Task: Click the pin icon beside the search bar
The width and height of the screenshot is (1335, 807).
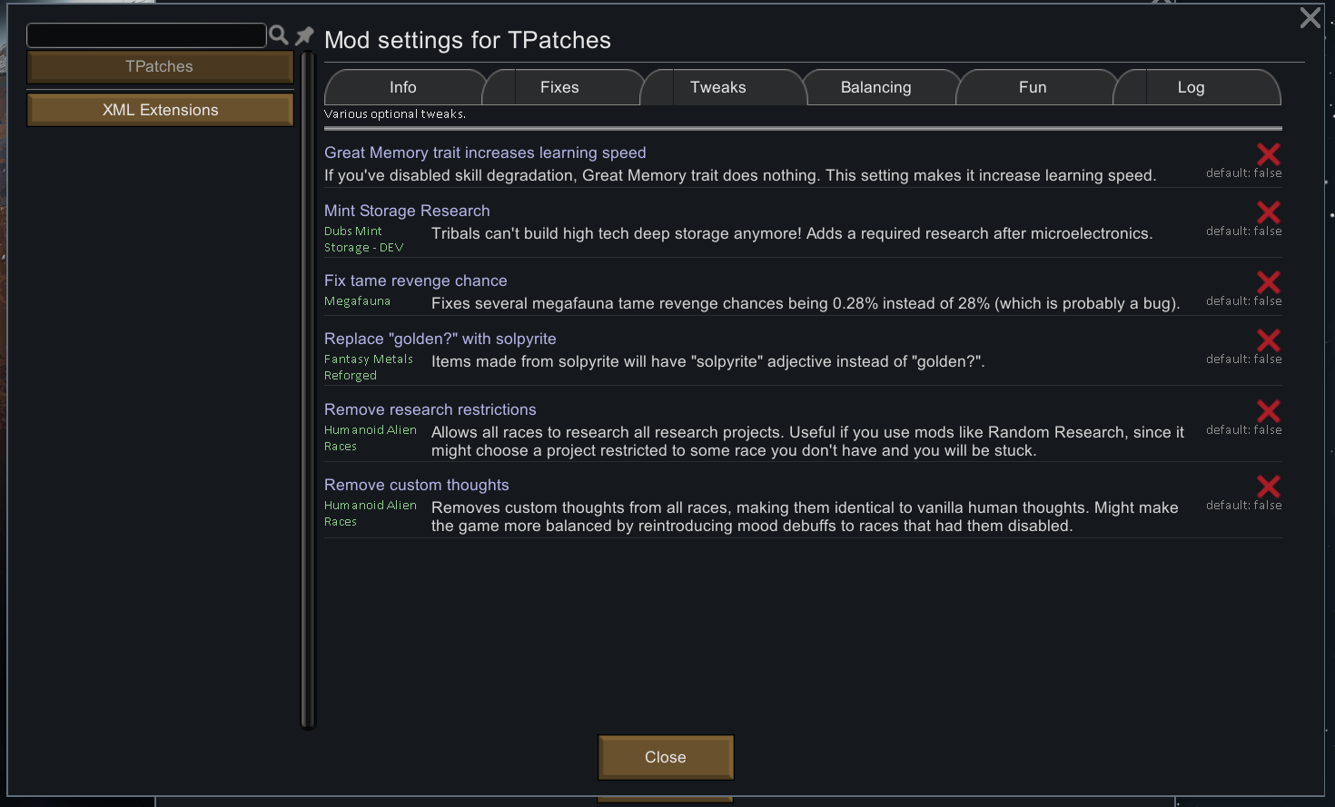Action: click(303, 34)
